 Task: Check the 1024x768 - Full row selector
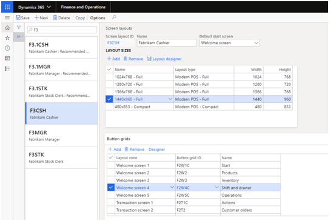tap(109, 77)
